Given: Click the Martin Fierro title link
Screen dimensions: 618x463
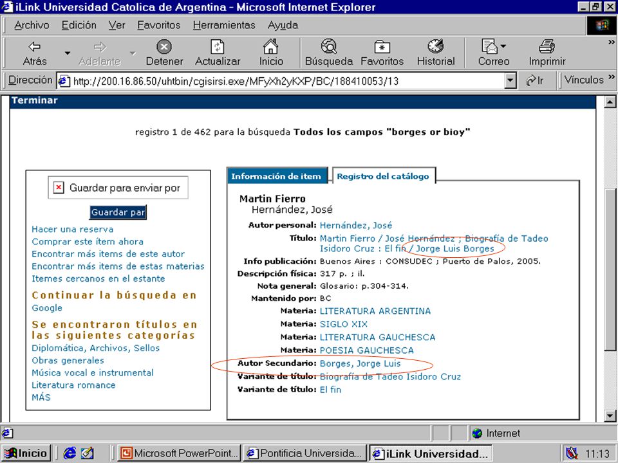Looking at the screenshot, I should click(x=434, y=243).
